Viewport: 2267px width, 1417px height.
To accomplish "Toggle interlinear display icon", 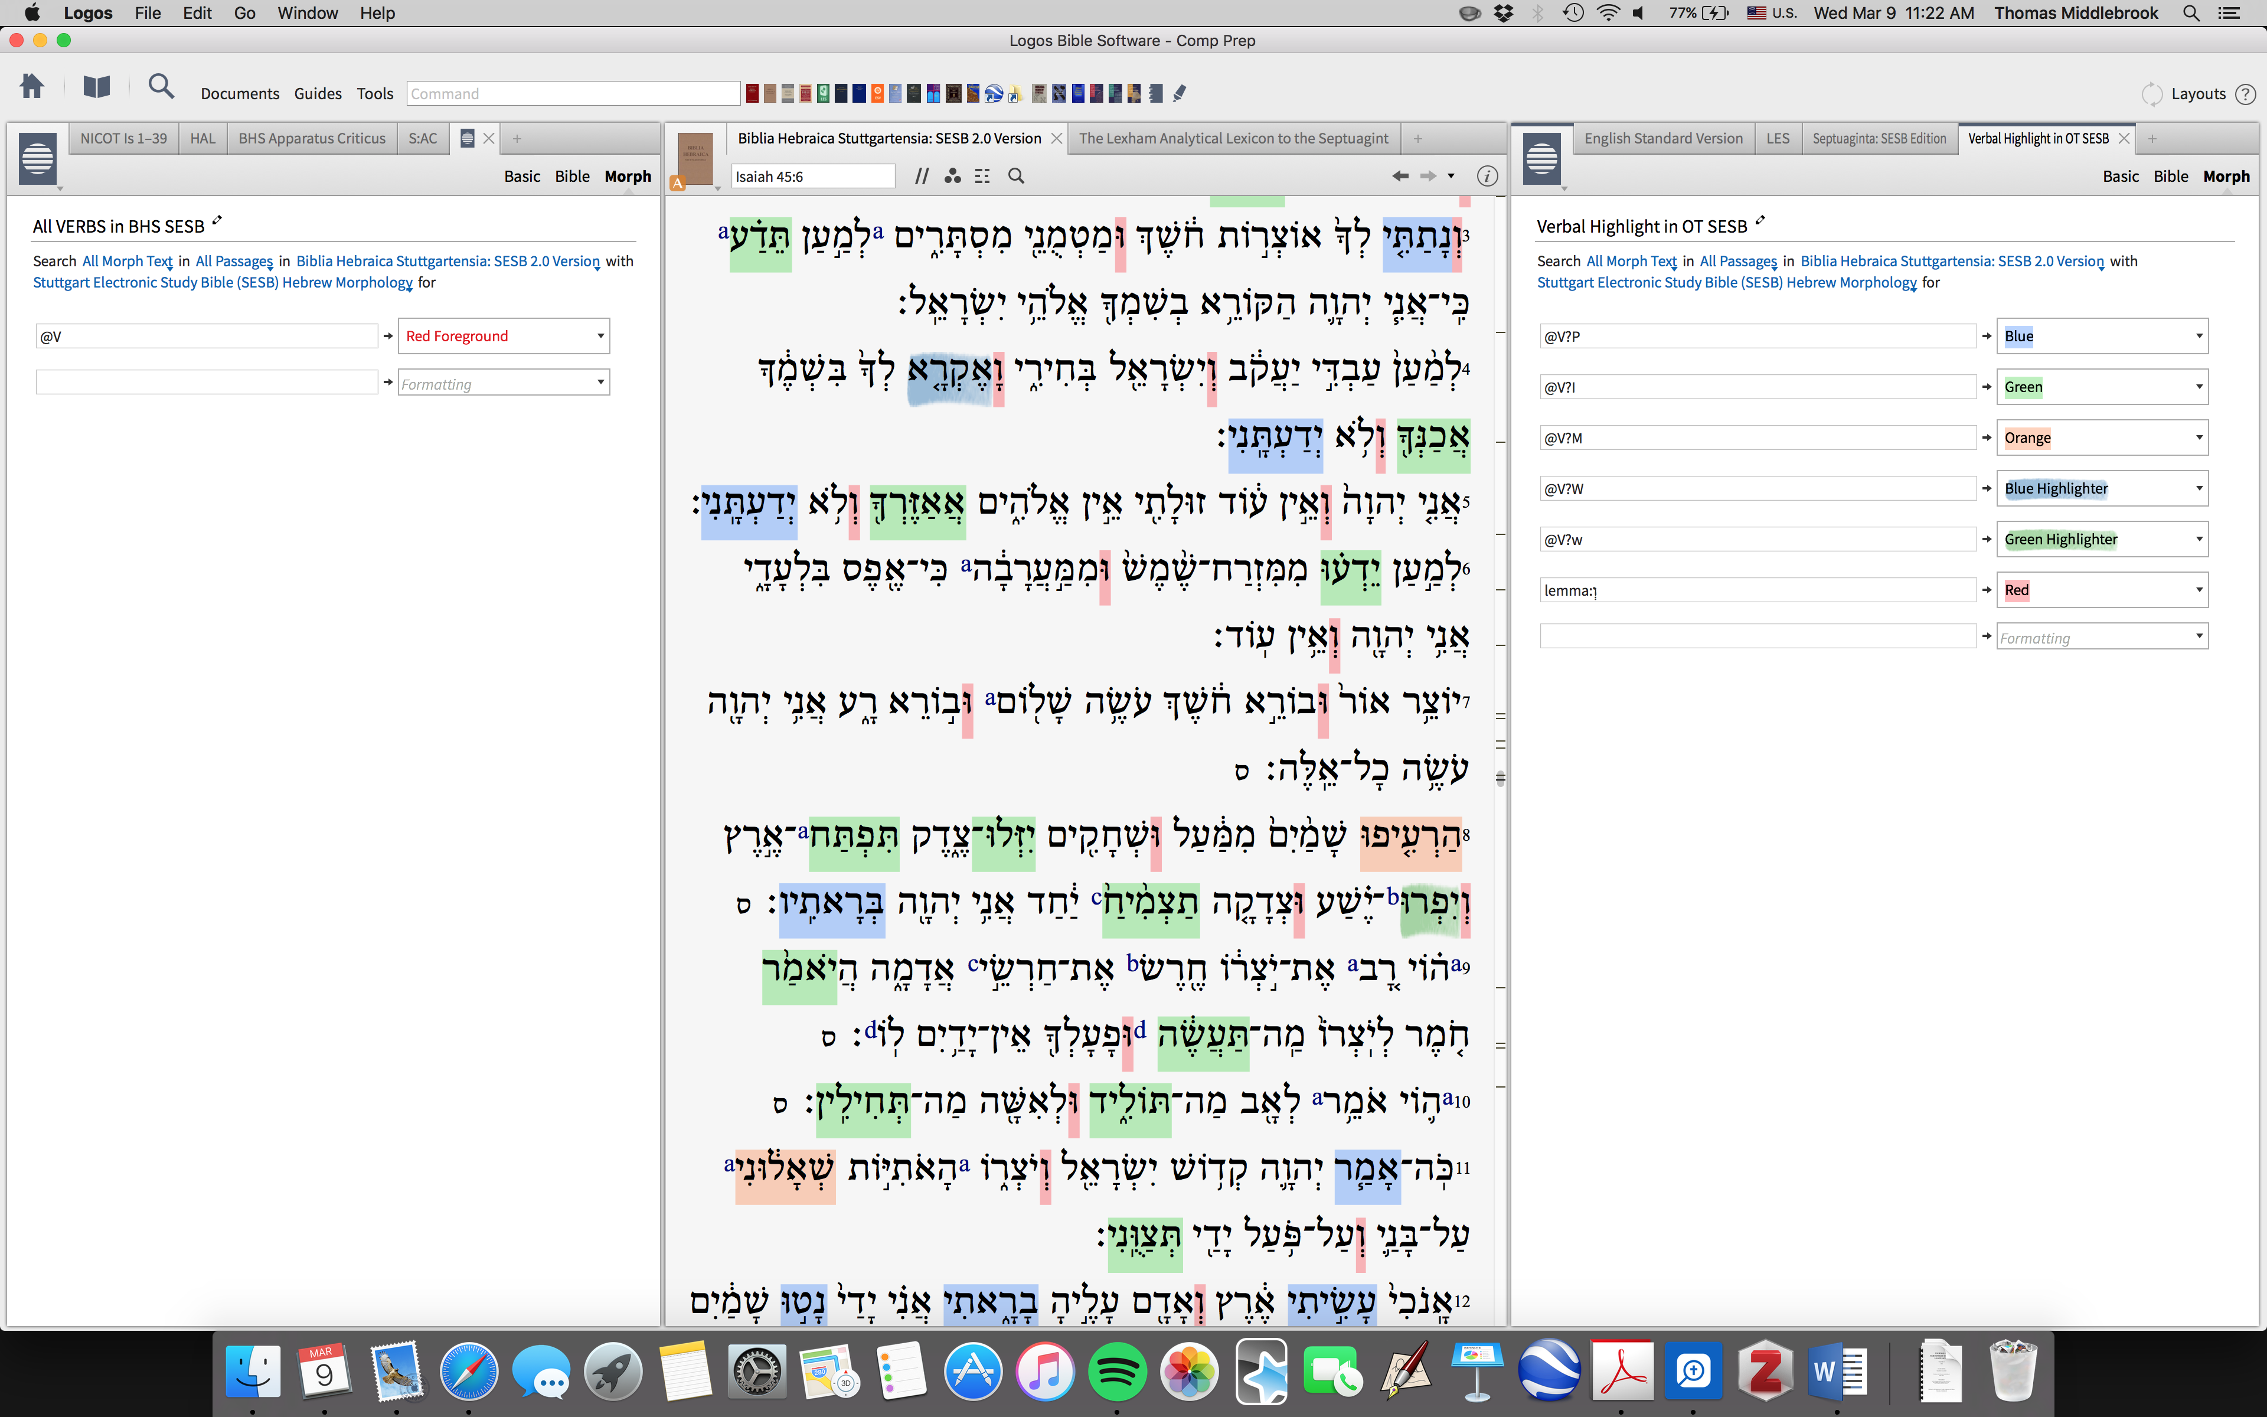I will 982,176.
